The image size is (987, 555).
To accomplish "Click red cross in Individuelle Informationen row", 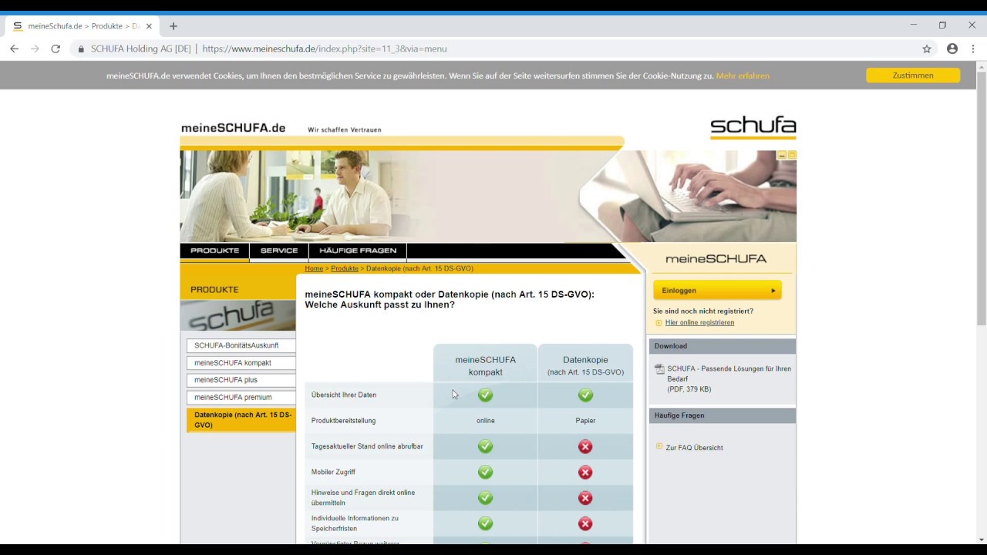I will tap(585, 523).
